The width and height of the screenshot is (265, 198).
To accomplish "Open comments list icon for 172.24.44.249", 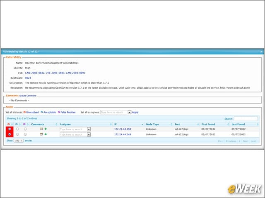I will click(x=41, y=134).
